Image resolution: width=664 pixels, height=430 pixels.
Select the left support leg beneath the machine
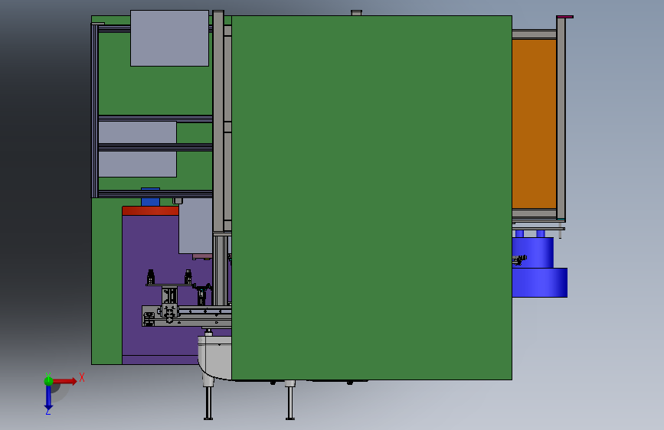click(208, 402)
